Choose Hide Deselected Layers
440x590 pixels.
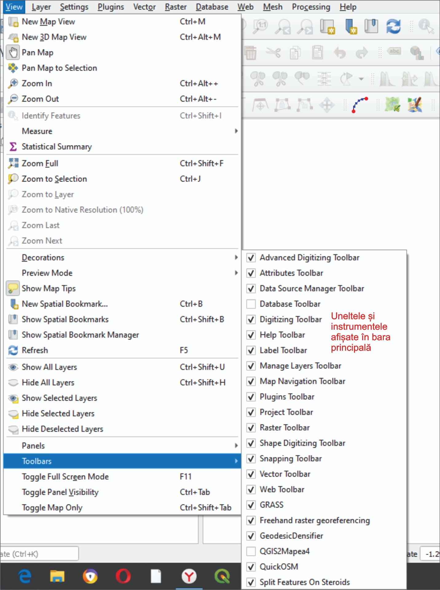[122, 429]
